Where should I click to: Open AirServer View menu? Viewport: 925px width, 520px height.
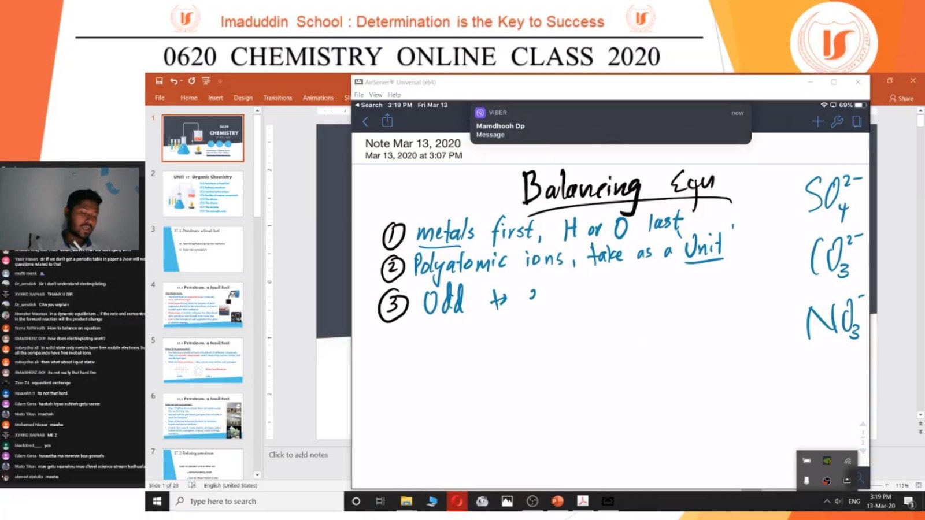click(x=376, y=95)
